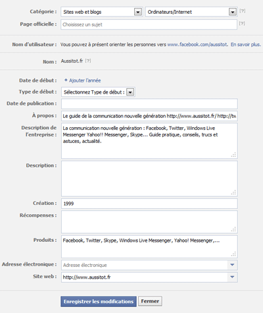This screenshot has width=263, height=313.
Task: Click the Création field containing 1999
Action: pyautogui.click(x=149, y=204)
